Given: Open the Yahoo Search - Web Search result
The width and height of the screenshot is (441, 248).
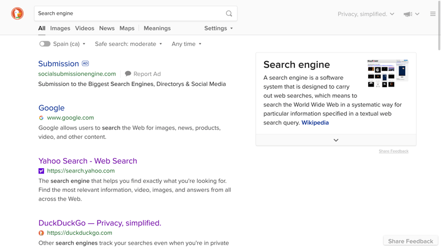Looking at the screenshot, I should (88, 161).
